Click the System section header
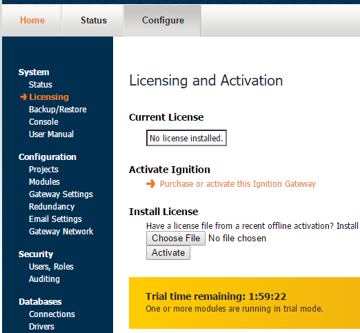The width and height of the screenshot is (360, 333). coord(34,72)
